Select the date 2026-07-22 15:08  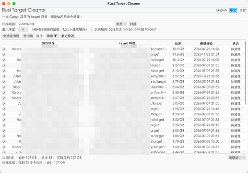coord(206,60)
